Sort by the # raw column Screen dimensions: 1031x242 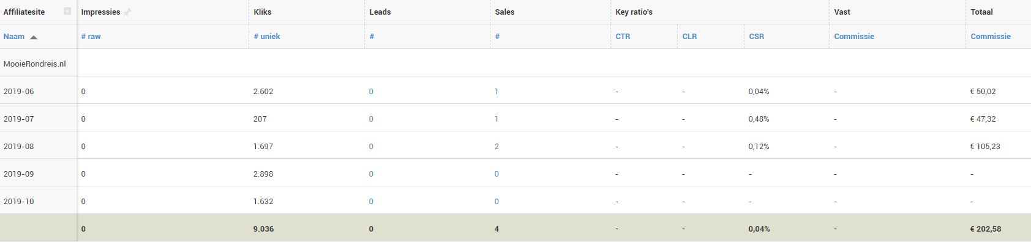[91, 37]
